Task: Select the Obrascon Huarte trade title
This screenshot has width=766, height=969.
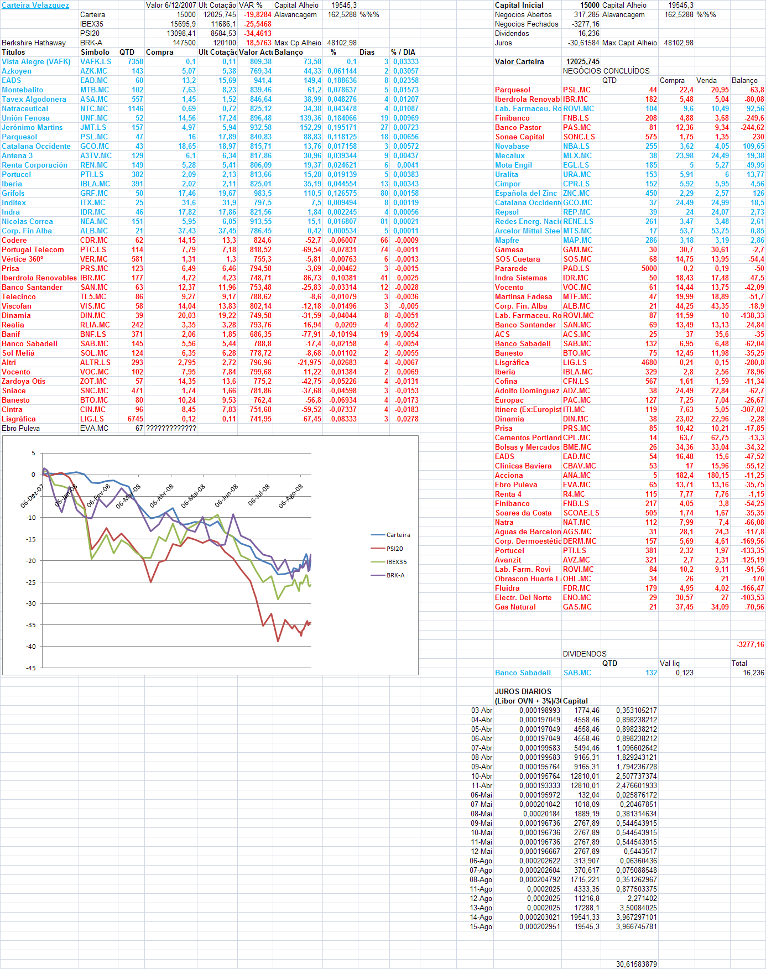Action: coord(528,579)
